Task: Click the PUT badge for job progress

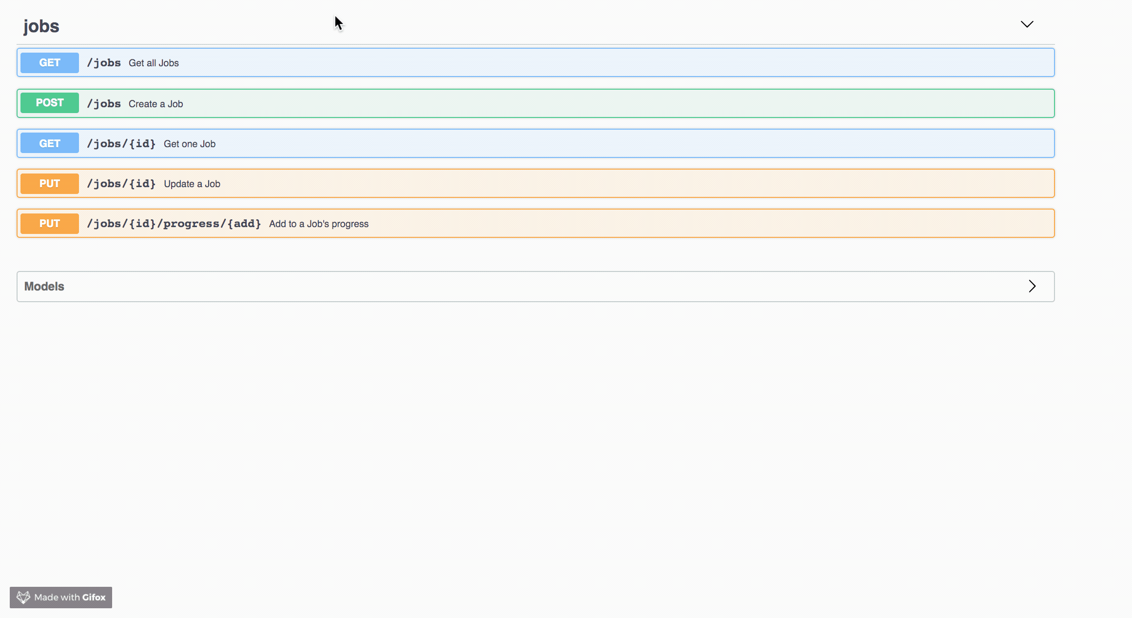Action: [x=50, y=224]
